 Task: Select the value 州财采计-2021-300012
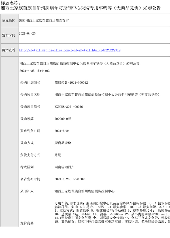pos(71,83)
